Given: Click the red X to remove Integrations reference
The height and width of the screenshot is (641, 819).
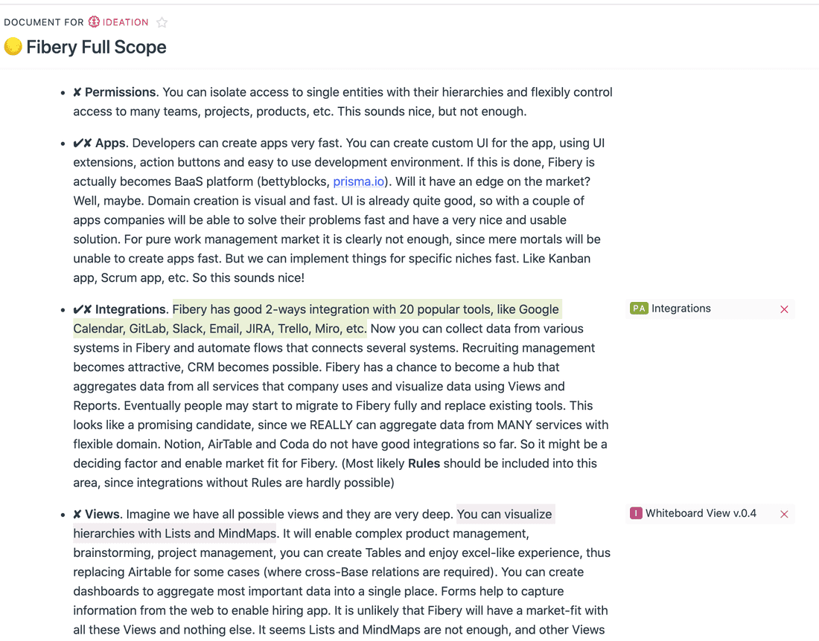Looking at the screenshot, I should point(784,309).
